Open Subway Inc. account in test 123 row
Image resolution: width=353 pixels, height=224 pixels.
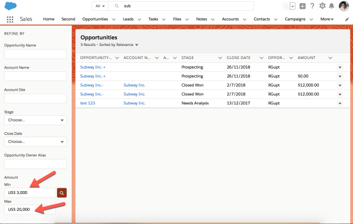tap(134, 103)
